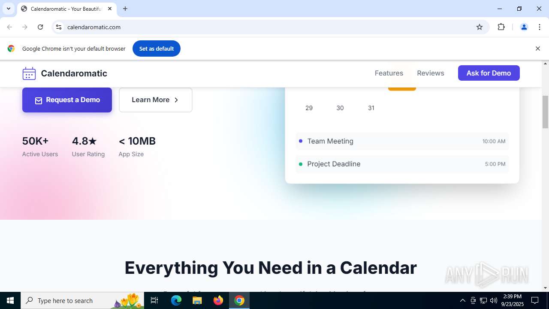Viewport: 549px width, 309px height.
Task: Click the Chrome icon in the taskbar
Action: click(239, 300)
